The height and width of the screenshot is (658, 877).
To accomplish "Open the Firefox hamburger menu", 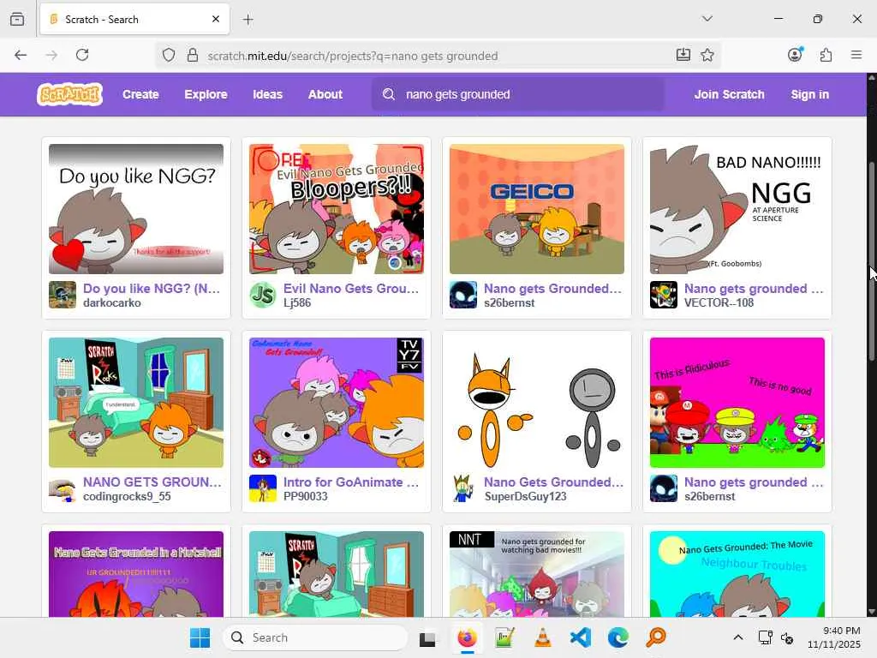I will pos(856,55).
